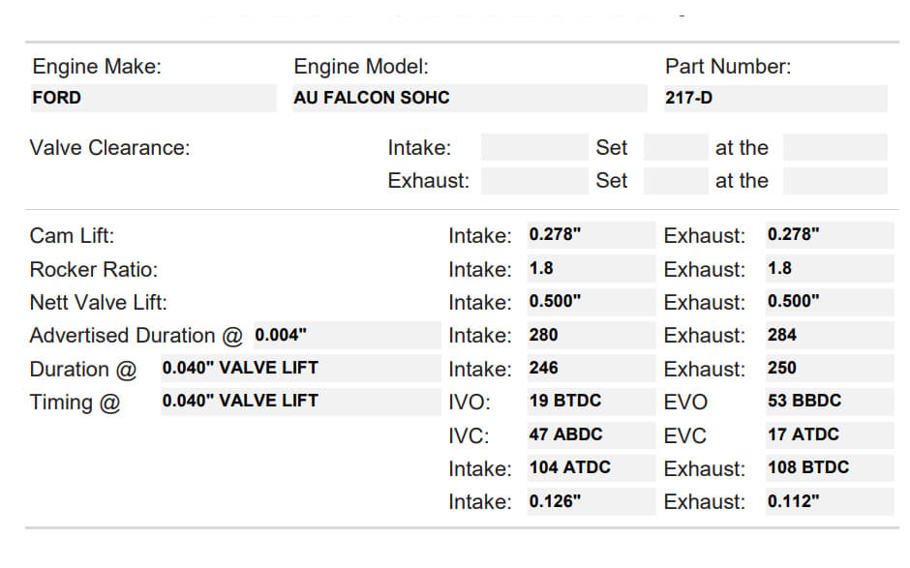Select the Intake 'Set' value field

(675, 148)
